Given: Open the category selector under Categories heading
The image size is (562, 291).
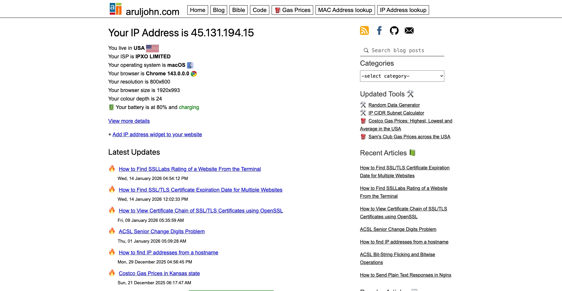Looking at the screenshot, I should 402,76.
